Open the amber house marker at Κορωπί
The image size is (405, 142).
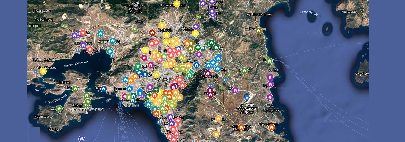[218, 119]
